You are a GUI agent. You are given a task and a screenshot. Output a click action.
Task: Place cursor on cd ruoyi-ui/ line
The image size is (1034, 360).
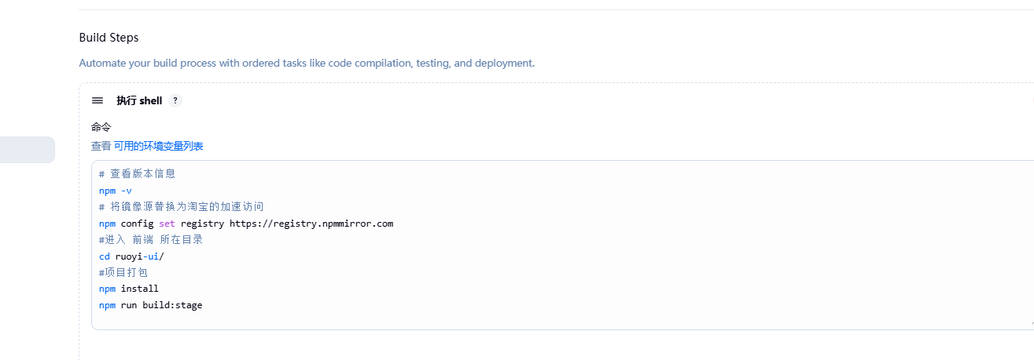(132, 256)
